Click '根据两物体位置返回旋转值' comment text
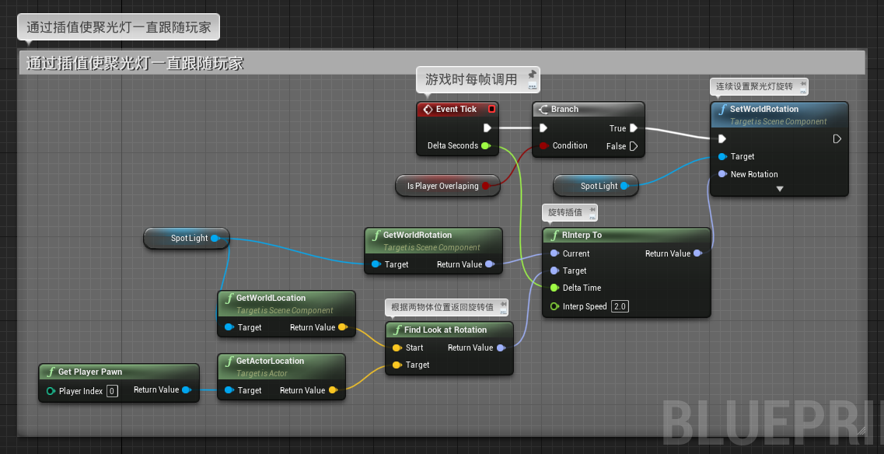The image size is (884, 454). [x=442, y=307]
